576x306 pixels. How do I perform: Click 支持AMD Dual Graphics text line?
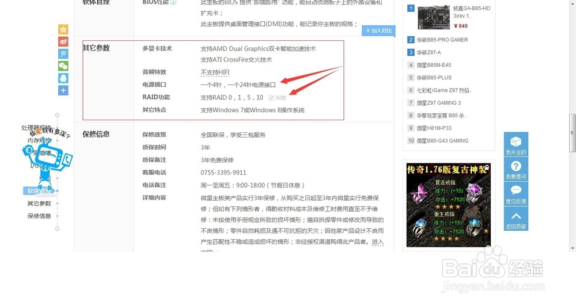258,48
